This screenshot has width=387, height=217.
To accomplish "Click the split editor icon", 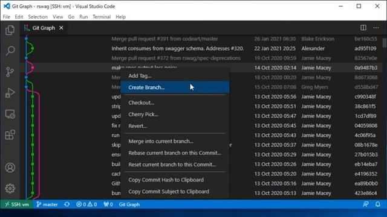I will (x=363, y=28).
